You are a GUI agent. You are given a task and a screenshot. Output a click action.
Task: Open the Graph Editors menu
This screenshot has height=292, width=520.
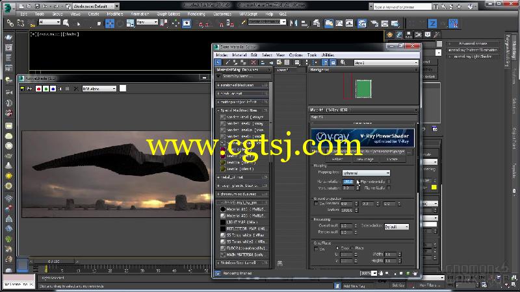coord(168,14)
